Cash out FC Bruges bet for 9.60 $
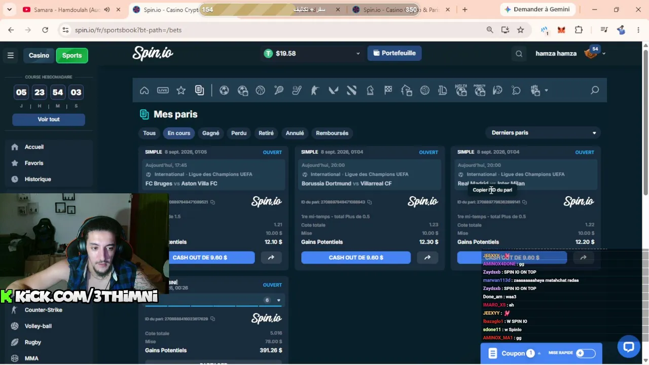 [x=200, y=258]
